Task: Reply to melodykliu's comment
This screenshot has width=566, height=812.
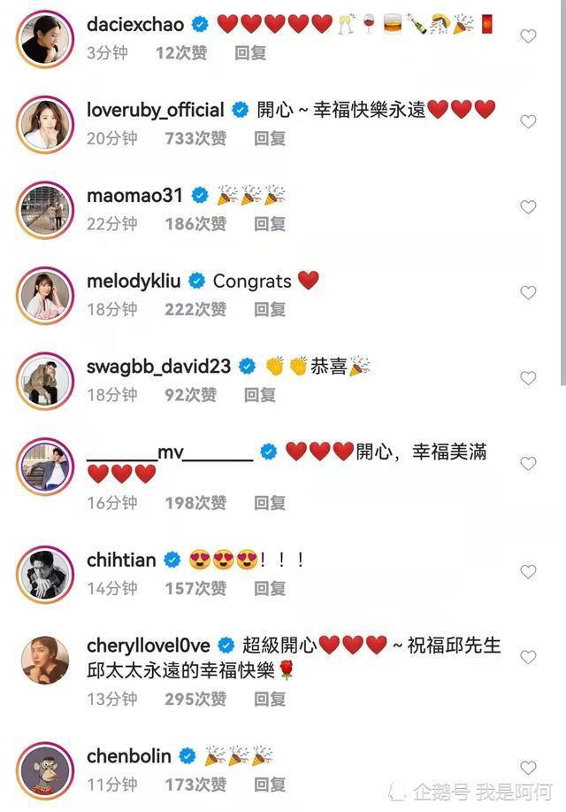Action: pyautogui.click(x=270, y=310)
